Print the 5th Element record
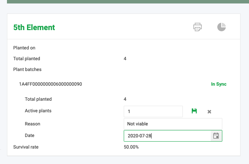The width and height of the screenshot is (249, 164). click(x=198, y=27)
